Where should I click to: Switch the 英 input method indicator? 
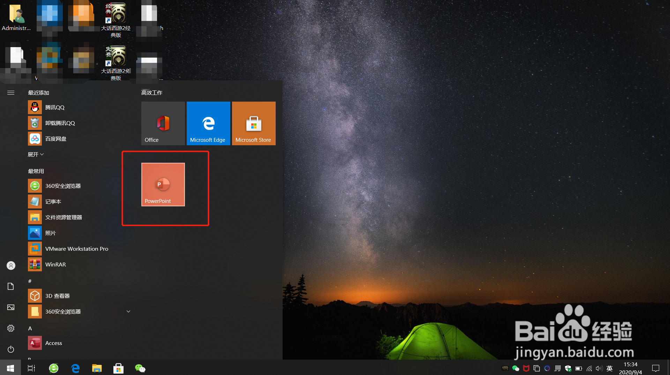610,368
